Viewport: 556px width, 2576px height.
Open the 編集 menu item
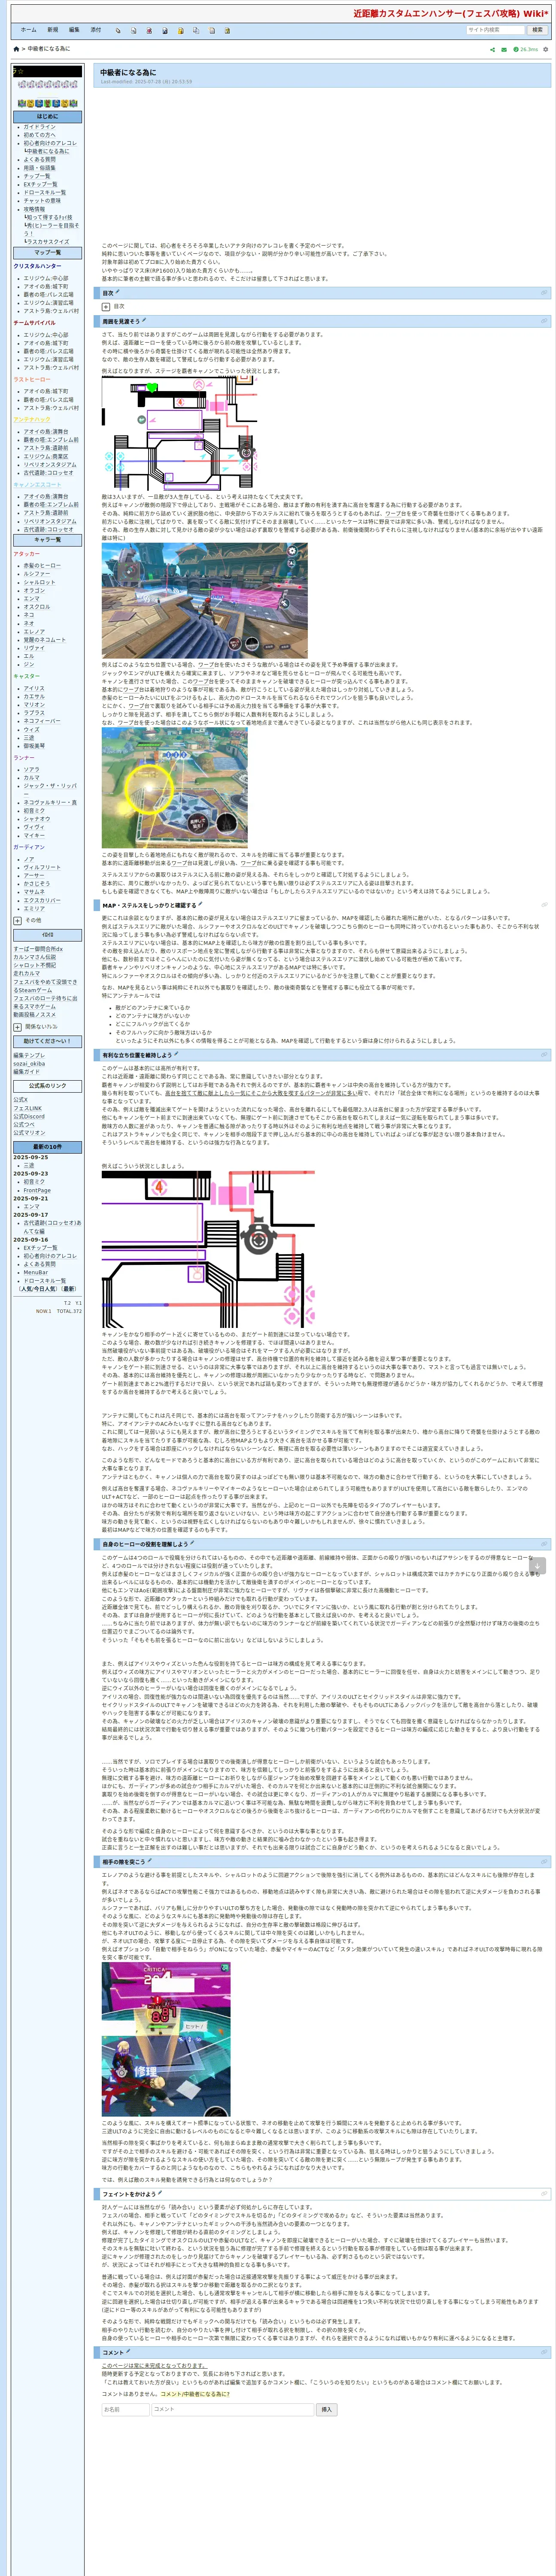[x=74, y=30]
